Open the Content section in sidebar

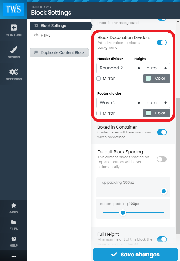[13, 30]
